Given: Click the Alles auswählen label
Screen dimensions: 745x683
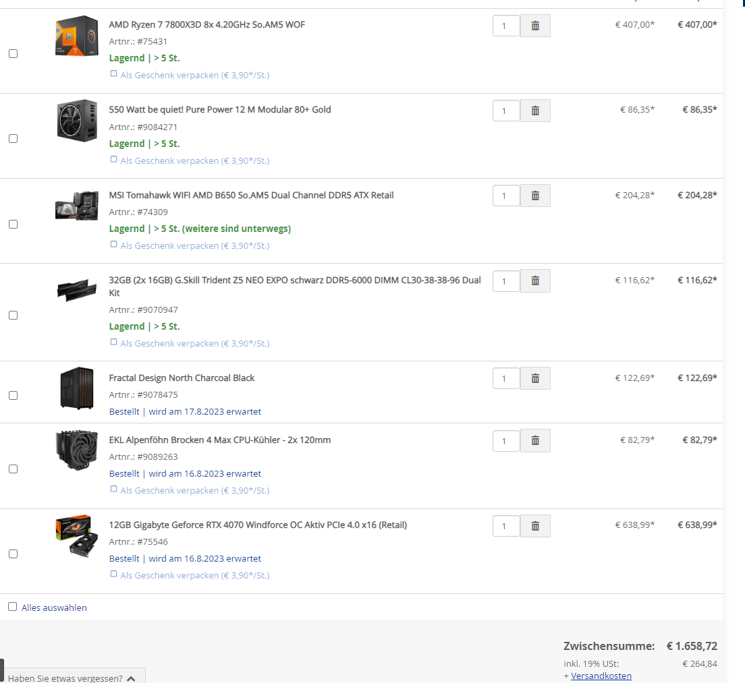Looking at the screenshot, I should click(54, 607).
